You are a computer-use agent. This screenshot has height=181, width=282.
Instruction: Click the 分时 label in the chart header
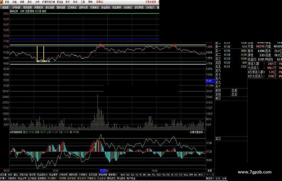[x=22, y=11]
